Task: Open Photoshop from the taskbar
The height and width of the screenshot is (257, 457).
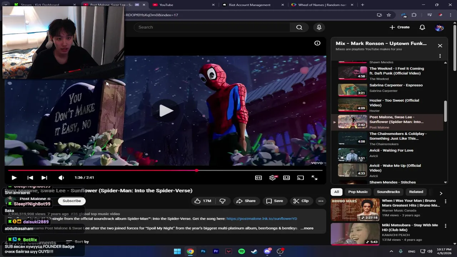Action: pos(203,251)
